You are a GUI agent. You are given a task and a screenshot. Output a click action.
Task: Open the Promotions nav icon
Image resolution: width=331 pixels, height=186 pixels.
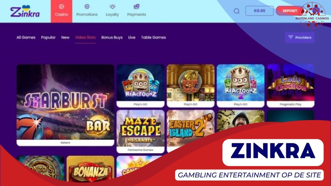[x=87, y=6]
